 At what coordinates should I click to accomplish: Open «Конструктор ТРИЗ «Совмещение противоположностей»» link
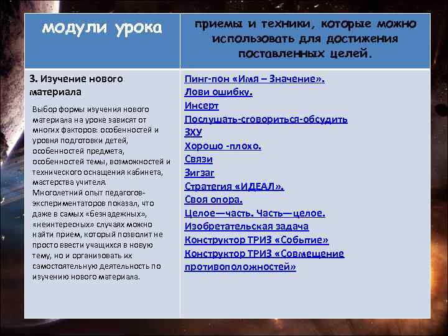tap(264, 260)
